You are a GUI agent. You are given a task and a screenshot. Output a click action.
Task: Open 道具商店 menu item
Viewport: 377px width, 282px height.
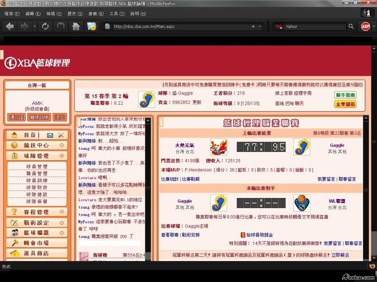coord(37,253)
